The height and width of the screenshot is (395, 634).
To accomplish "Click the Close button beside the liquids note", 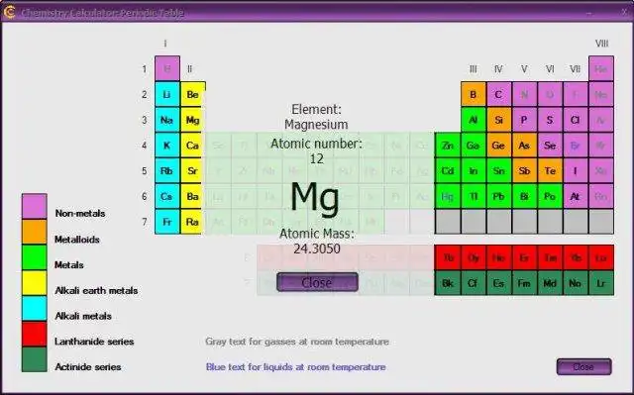I will [583, 366].
